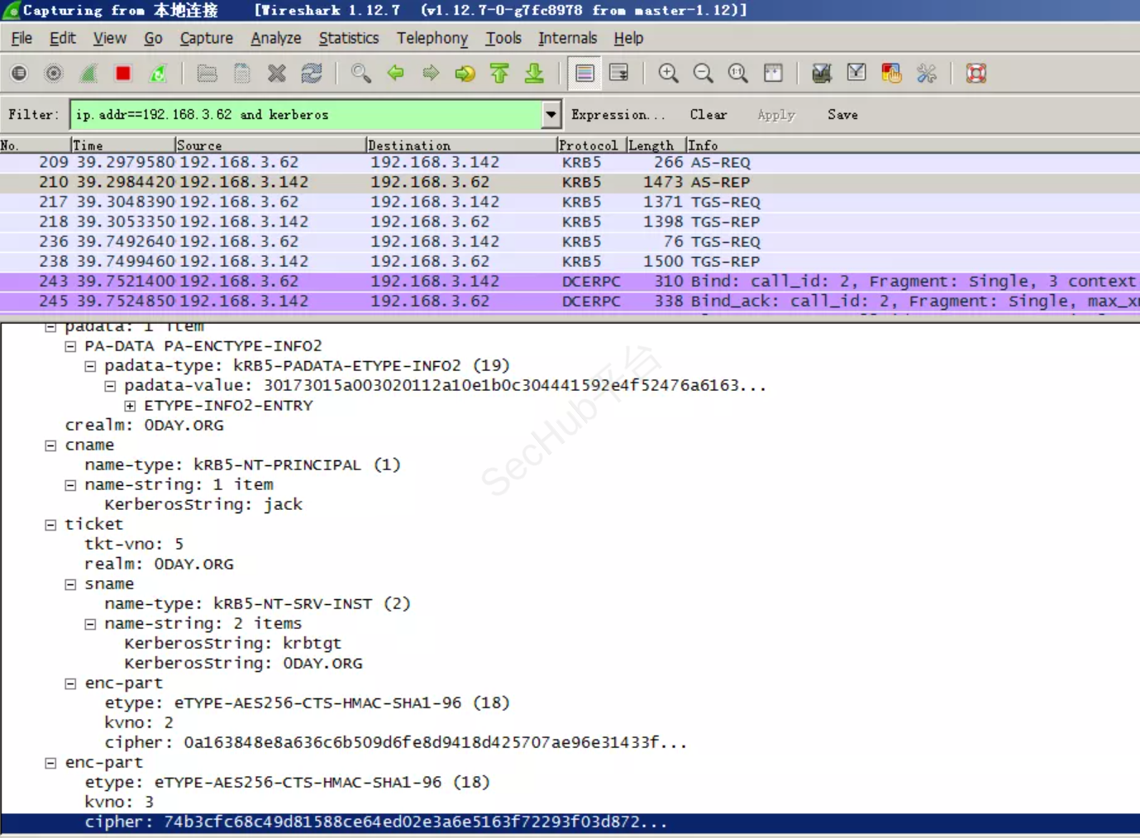Open the filter history dropdown arrow

click(551, 115)
